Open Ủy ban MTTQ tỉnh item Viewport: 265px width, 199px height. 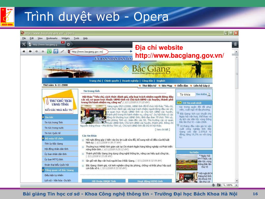coord(54,159)
